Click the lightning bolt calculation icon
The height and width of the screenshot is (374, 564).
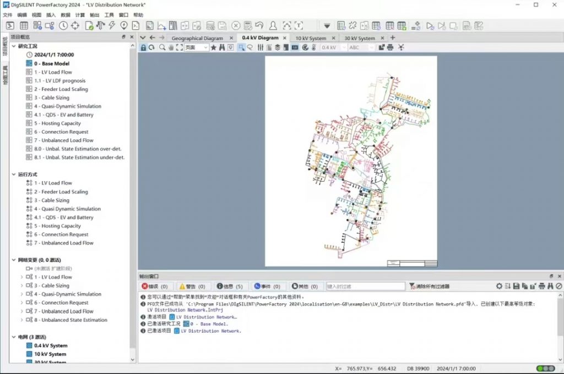click(112, 25)
